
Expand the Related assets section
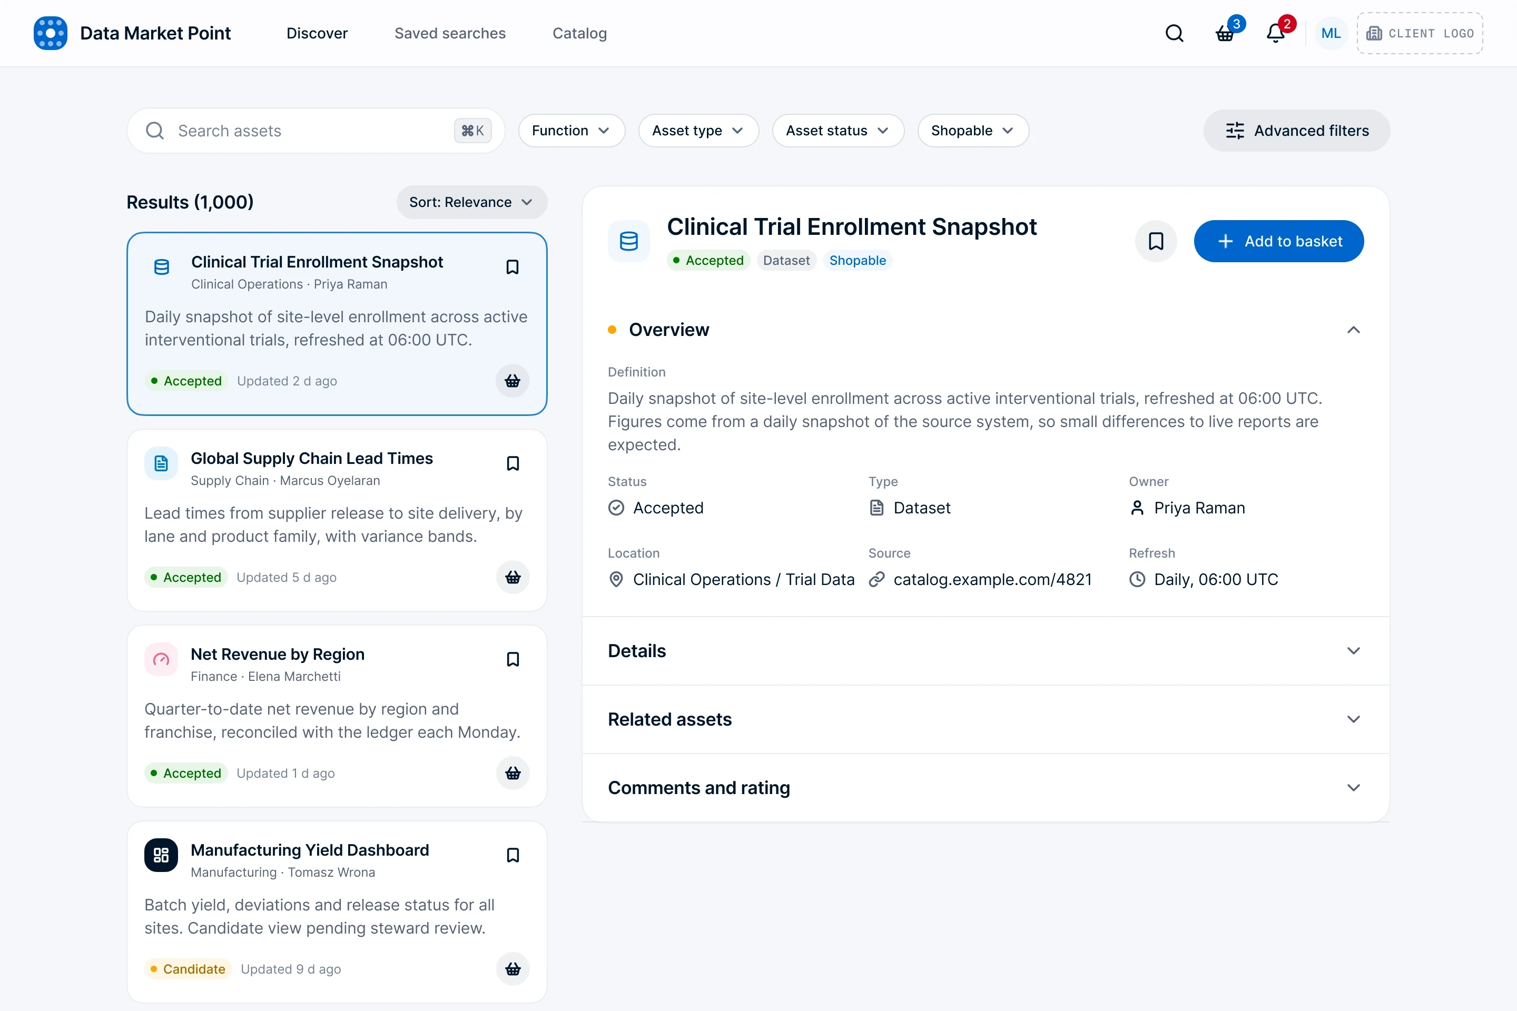(x=986, y=720)
